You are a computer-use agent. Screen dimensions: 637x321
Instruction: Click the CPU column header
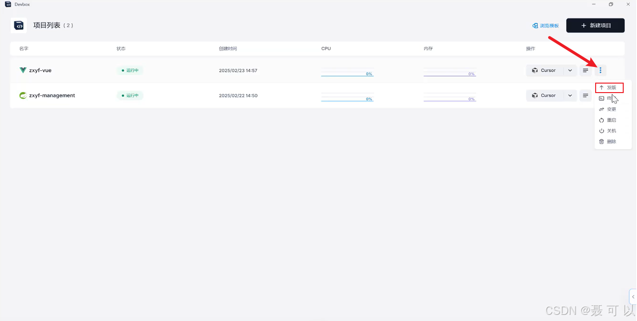(326, 48)
